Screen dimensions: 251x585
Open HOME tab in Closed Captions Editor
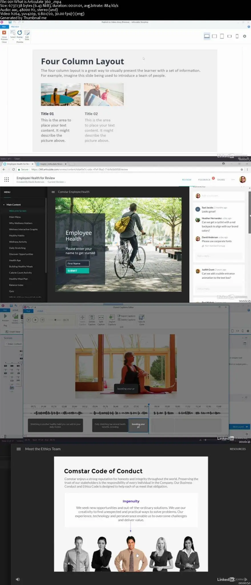click(40, 311)
